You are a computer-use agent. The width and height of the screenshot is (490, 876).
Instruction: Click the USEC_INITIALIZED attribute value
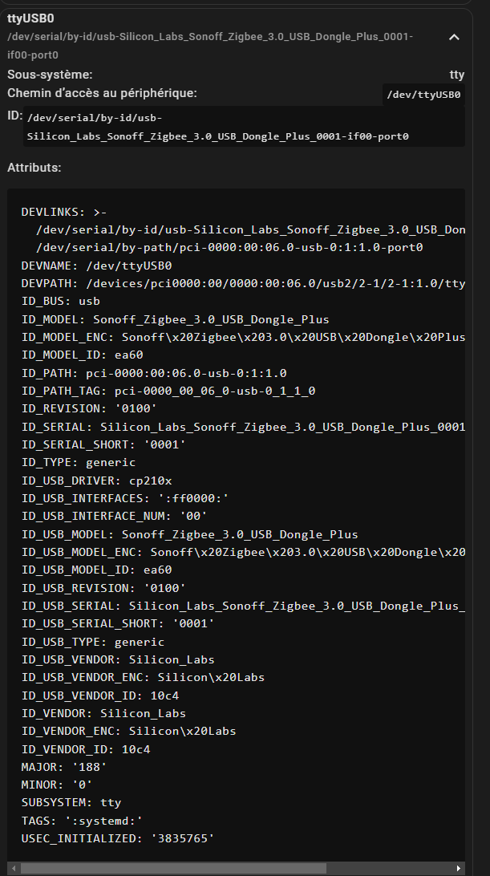pyautogui.click(x=183, y=838)
